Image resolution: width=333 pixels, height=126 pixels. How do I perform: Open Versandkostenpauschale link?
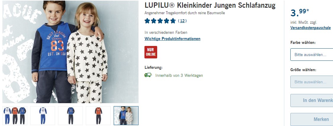[x=311, y=28]
